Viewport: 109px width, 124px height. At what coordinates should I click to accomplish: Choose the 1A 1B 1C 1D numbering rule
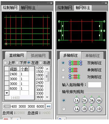click(64, 109)
